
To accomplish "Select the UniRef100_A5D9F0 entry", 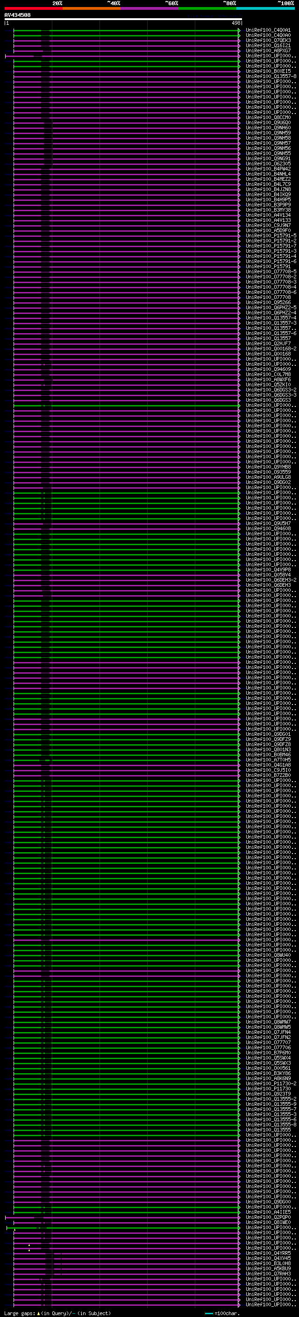I will click(268, 230).
